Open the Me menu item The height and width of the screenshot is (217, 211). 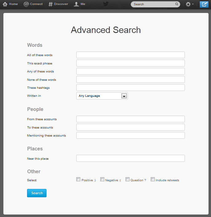(79, 4)
